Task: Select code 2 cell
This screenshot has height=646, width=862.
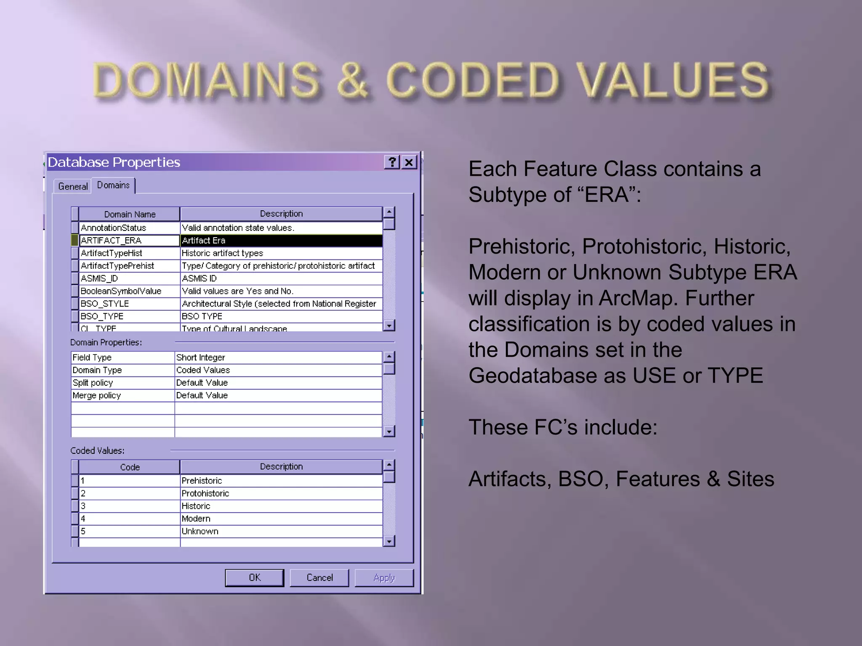Action: click(x=129, y=493)
